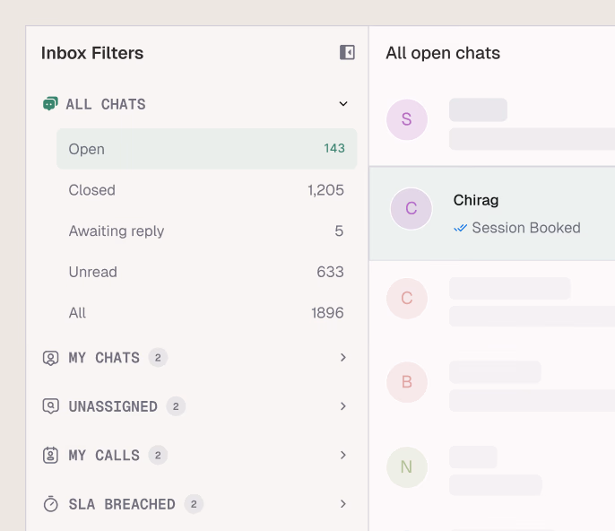Image resolution: width=615 pixels, height=531 pixels.
Task: Show All chats with 1896 count
Action: pos(206,313)
